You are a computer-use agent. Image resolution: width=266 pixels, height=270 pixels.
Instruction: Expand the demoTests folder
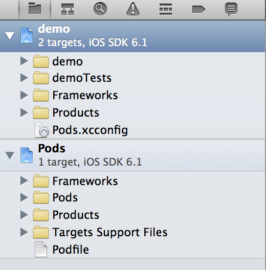24,78
